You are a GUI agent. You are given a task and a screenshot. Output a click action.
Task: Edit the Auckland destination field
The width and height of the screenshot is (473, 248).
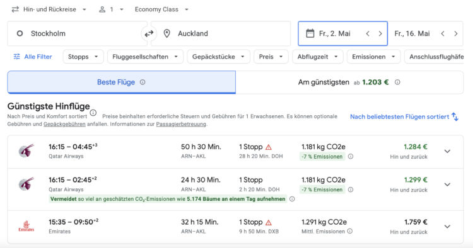(221, 33)
